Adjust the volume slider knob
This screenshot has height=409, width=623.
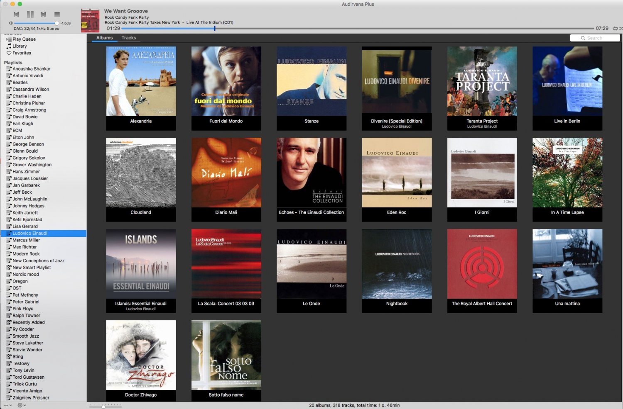coord(56,23)
